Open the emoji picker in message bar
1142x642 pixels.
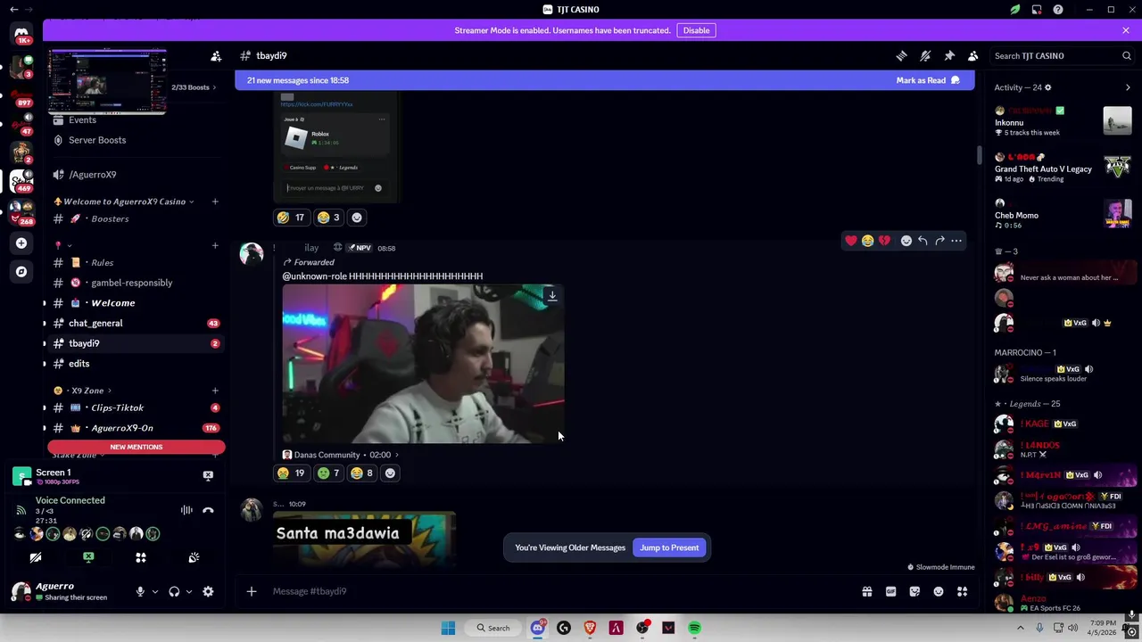tap(939, 591)
